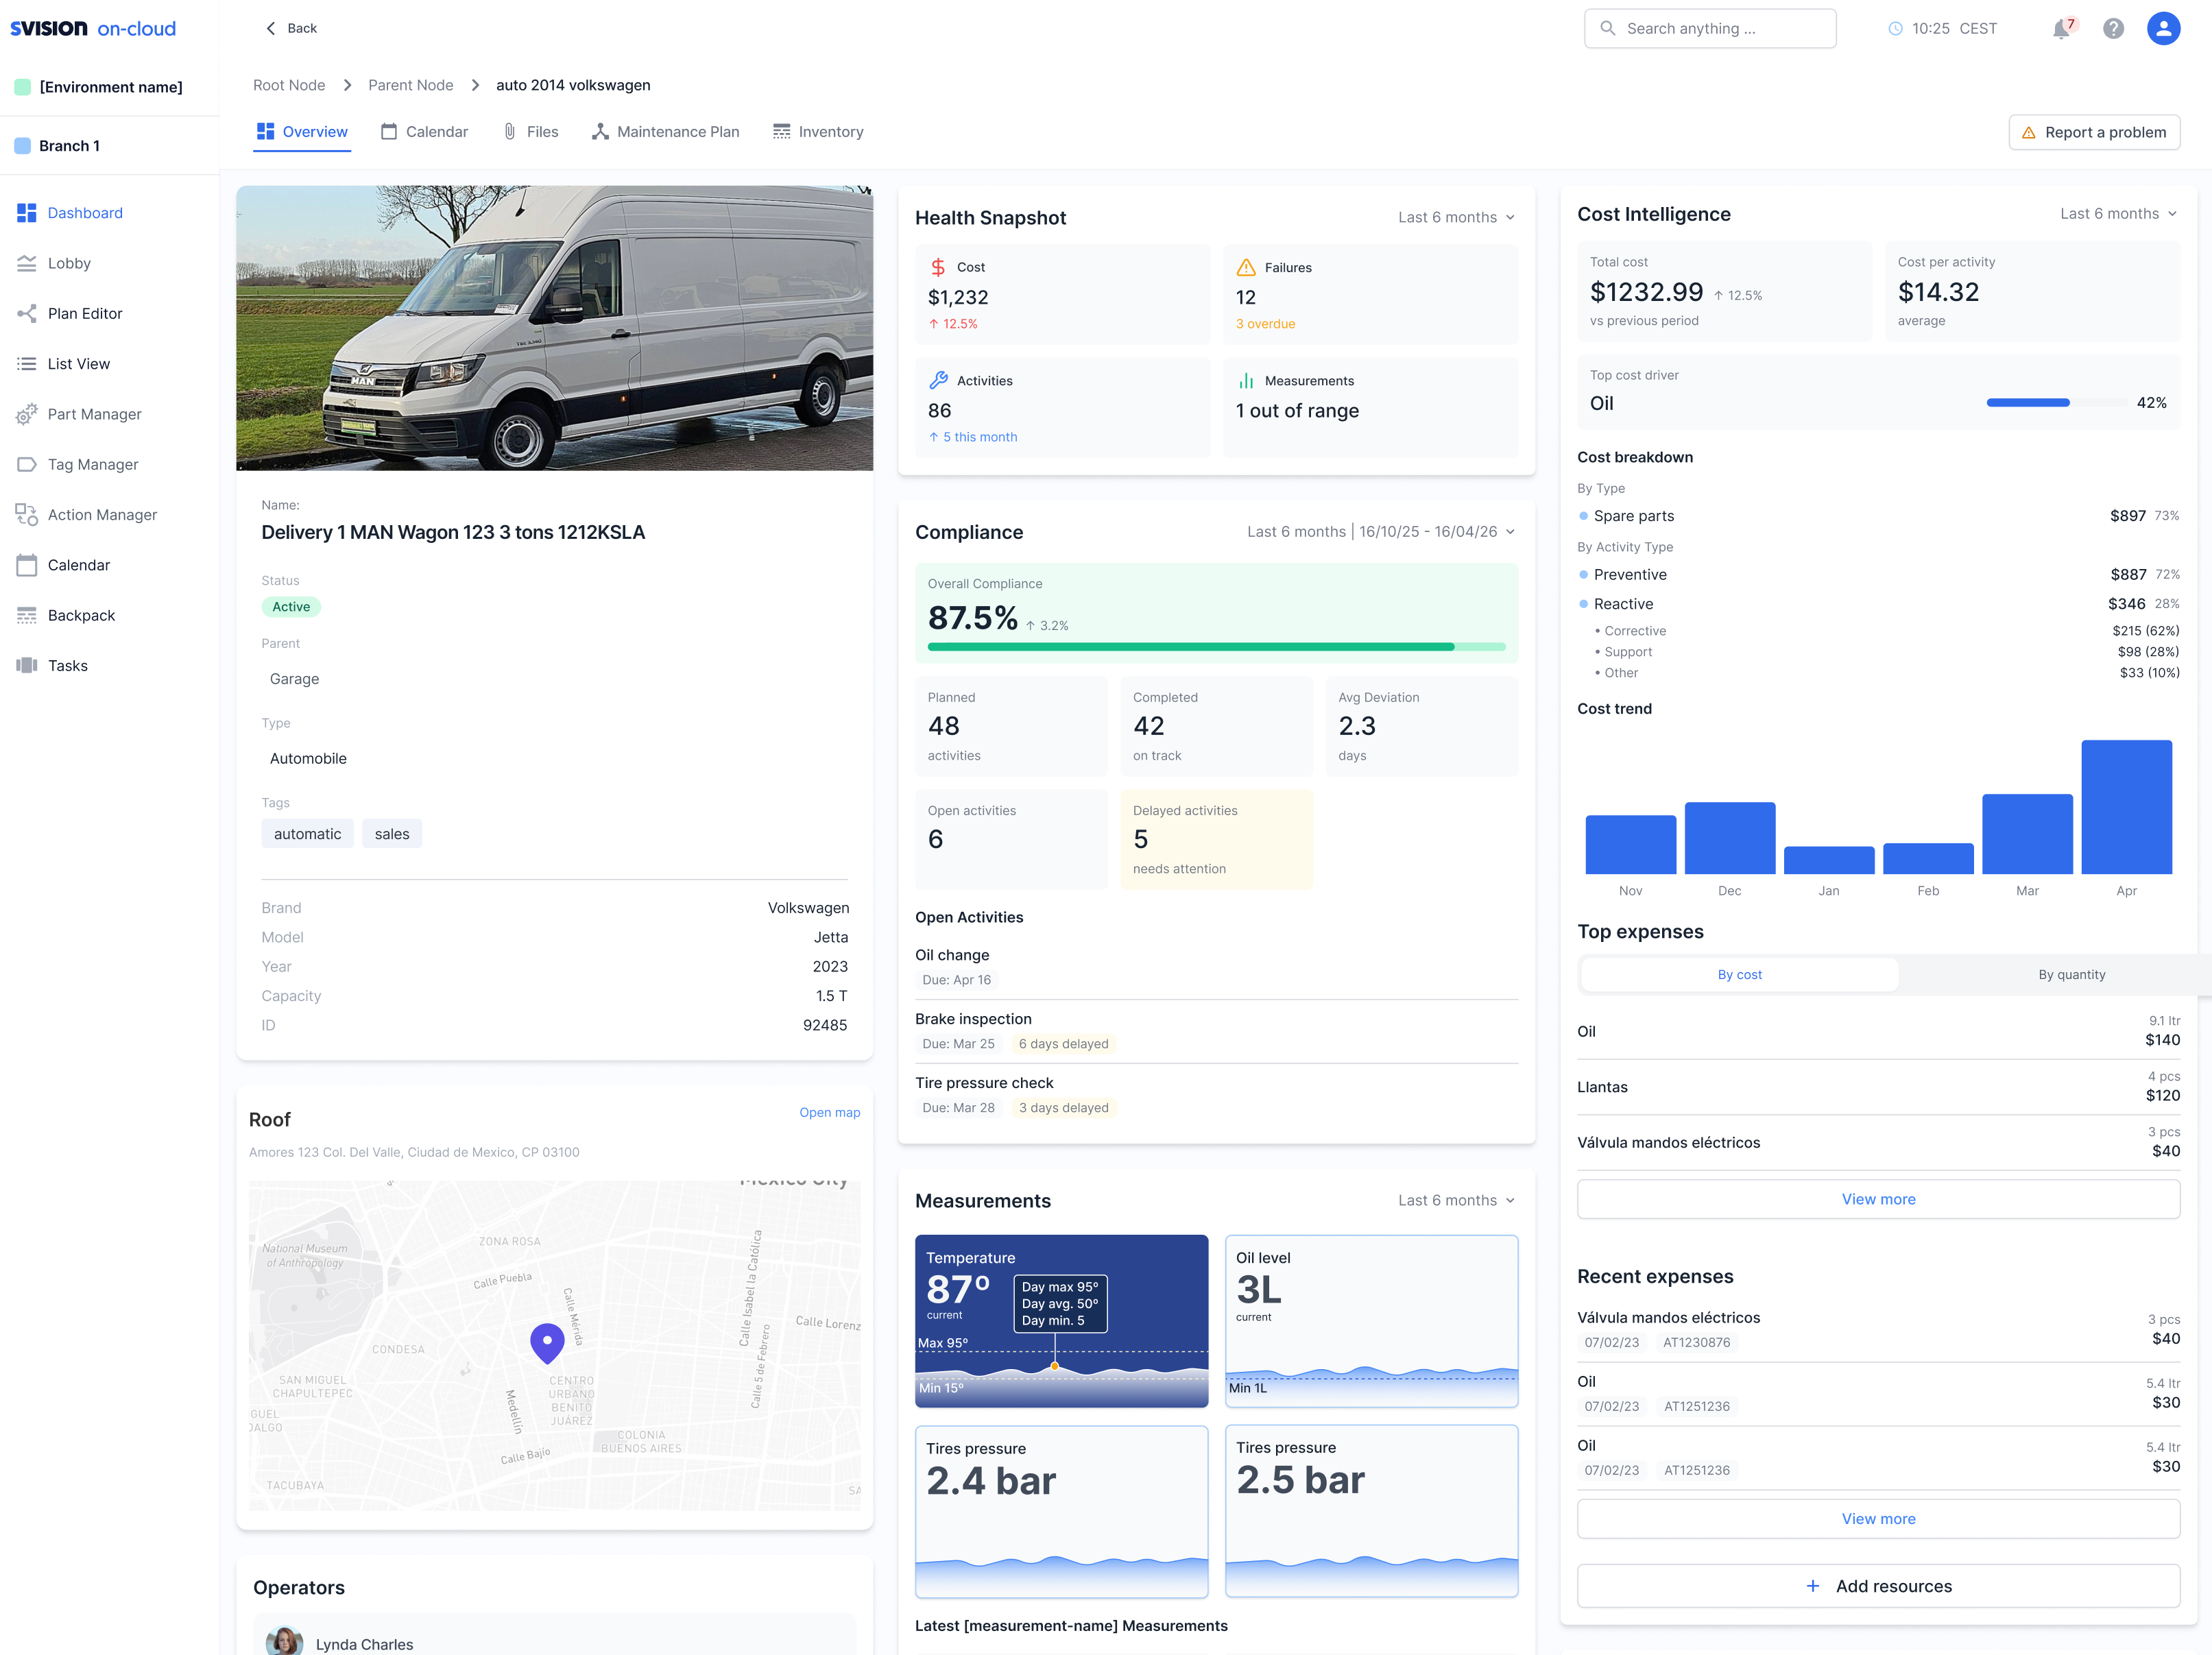
Task: Click the chevron after Root Node breadcrumb
Action: coord(347,85)
